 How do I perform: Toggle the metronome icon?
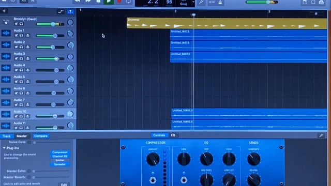click(220, 2)
